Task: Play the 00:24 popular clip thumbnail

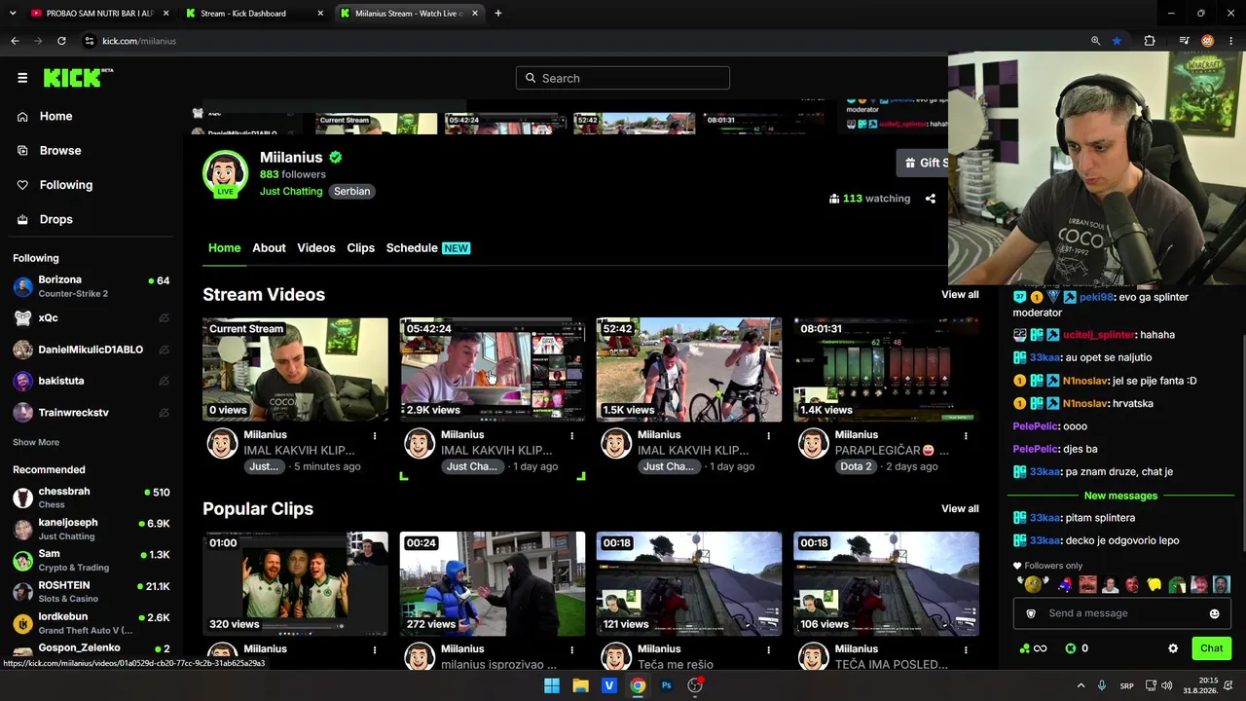Action: (x=493, y=584)
